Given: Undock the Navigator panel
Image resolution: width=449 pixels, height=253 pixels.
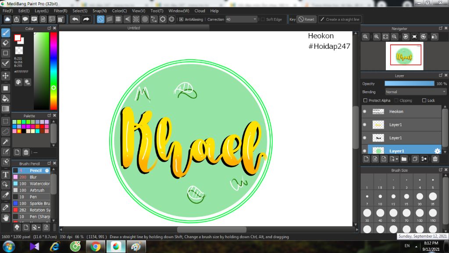Looking at the screenshot, I should 440,28.
